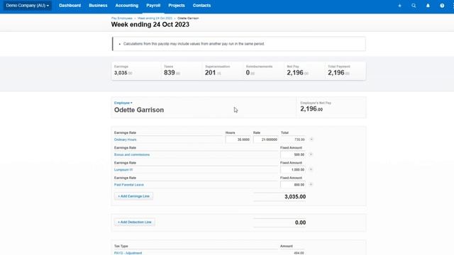
Task: Click the Employee's Net Pay 2,196.00 value
Action: pos(311,109)
